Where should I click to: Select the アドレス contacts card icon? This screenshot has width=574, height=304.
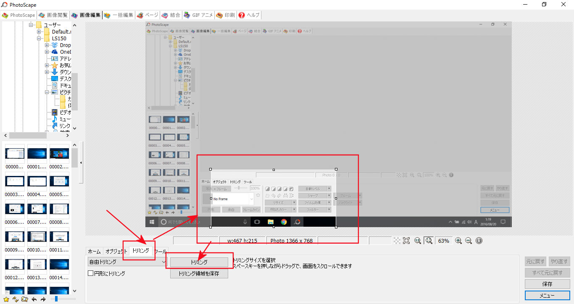[x=55, y=58]
